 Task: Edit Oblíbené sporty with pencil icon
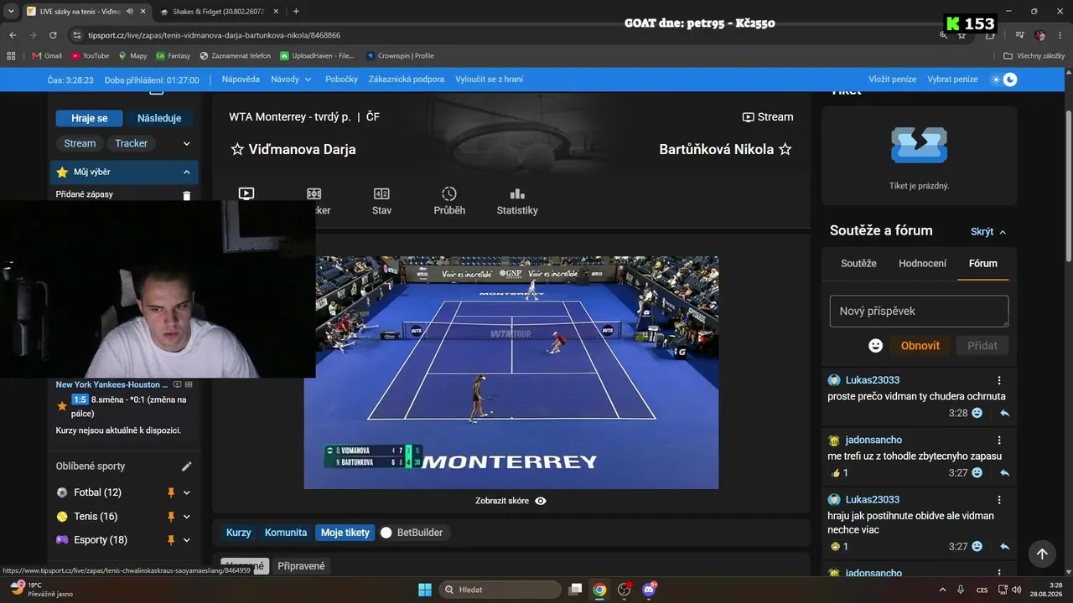(186, 466)
